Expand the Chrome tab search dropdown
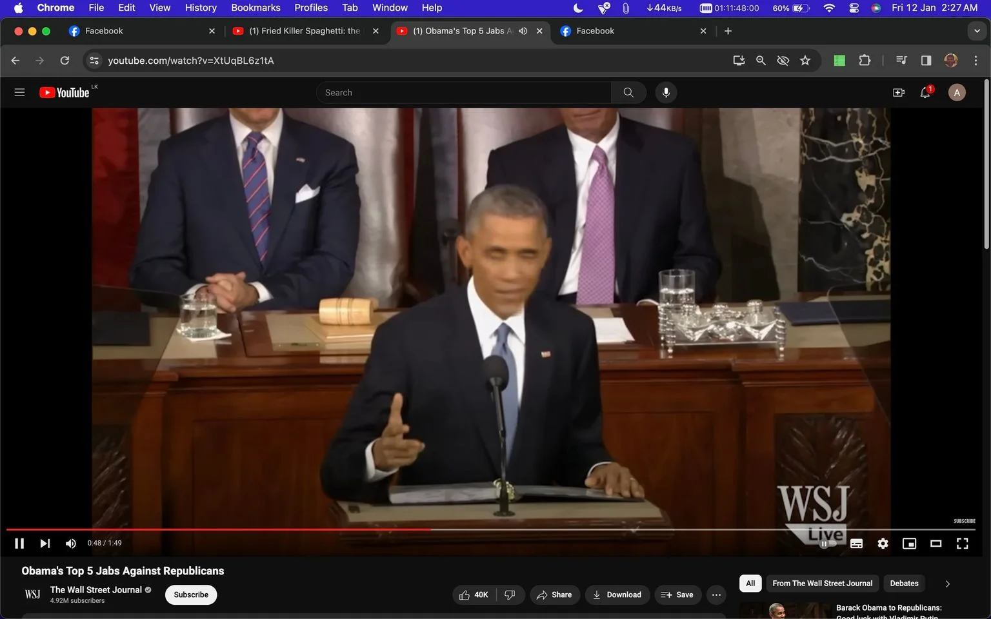The image size is (991, 619). [x=977, y=31]
